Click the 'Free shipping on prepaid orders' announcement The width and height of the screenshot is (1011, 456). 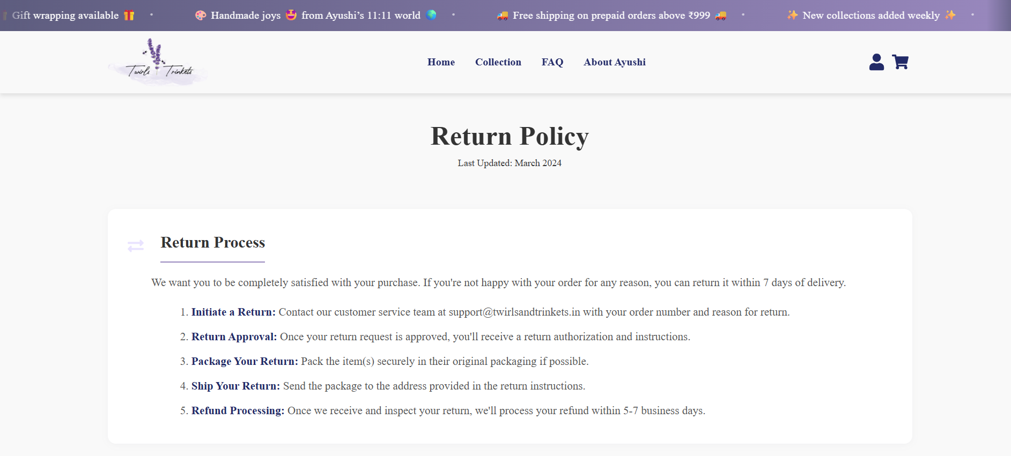tap(611, 16)
